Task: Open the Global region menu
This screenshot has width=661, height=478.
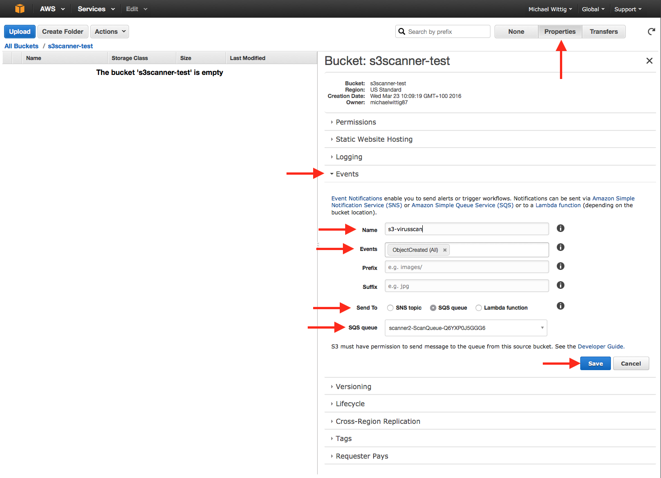Action: (593, 9)
